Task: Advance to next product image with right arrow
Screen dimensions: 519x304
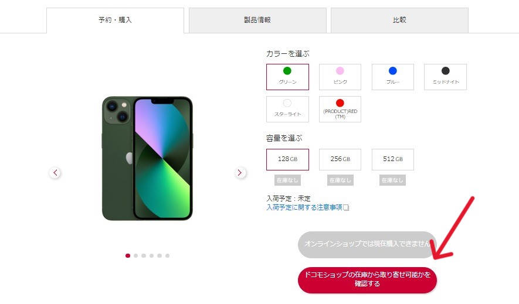Action: point(240,172)
